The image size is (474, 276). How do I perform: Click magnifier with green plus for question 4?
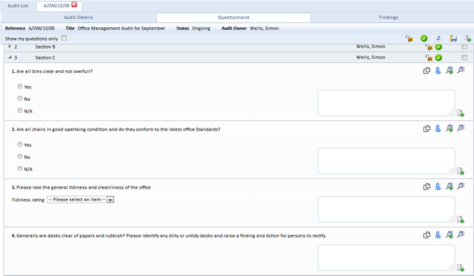click(x=450, y=235)
